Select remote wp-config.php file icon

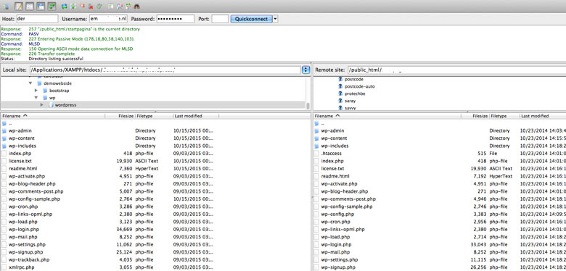point(316,214)
